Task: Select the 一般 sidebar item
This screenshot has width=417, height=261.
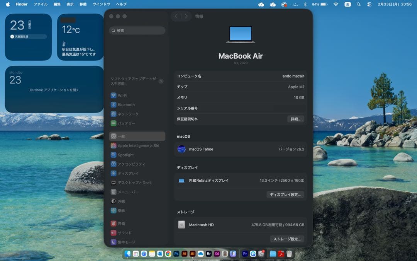Action: (137, 136)
